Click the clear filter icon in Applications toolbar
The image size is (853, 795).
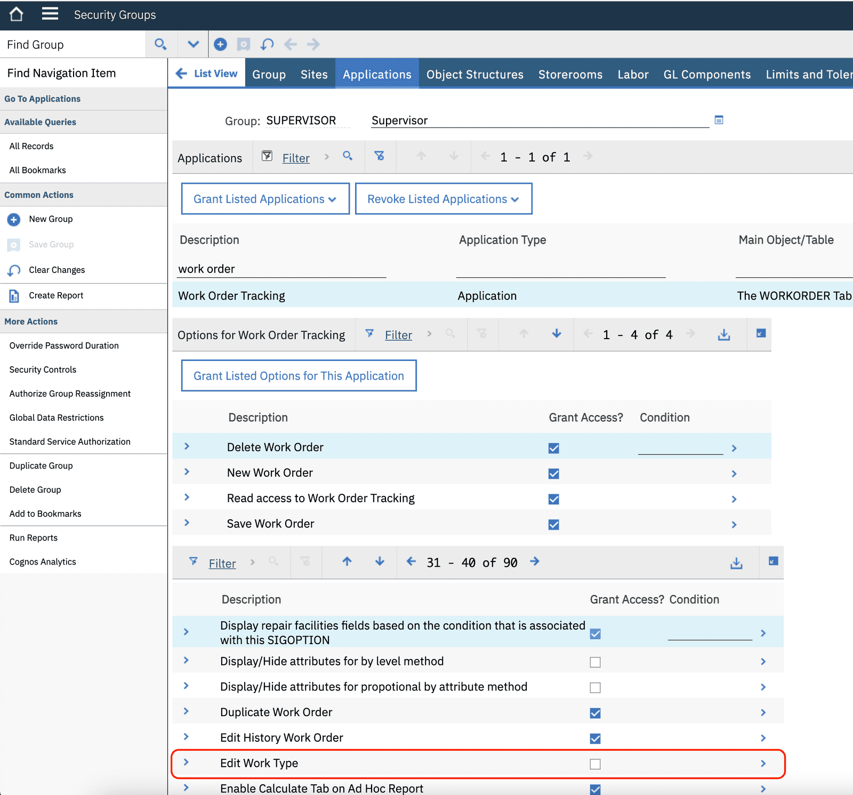[380, 156]
